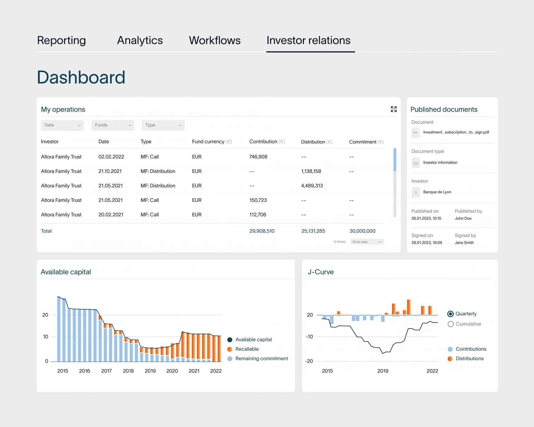Change the 25 per page dropdown
534x427 pixels.
click(x=367, y=242)
